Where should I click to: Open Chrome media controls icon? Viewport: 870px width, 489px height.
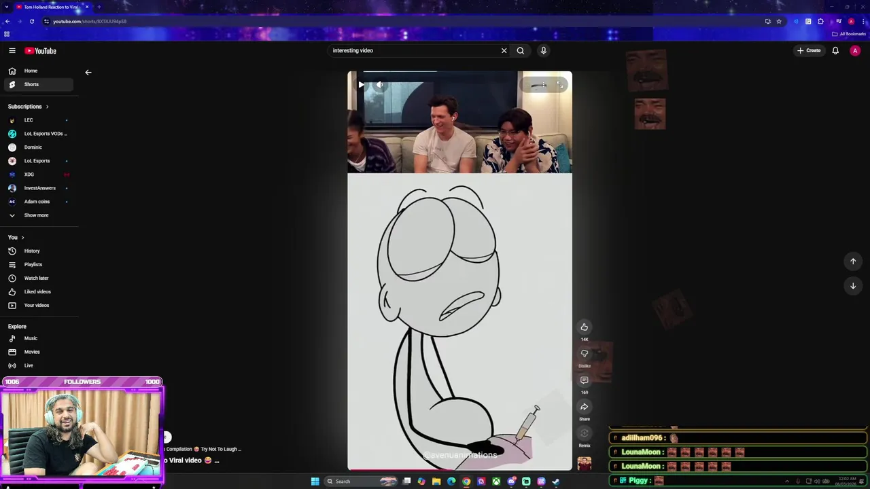tap(839, 21)
